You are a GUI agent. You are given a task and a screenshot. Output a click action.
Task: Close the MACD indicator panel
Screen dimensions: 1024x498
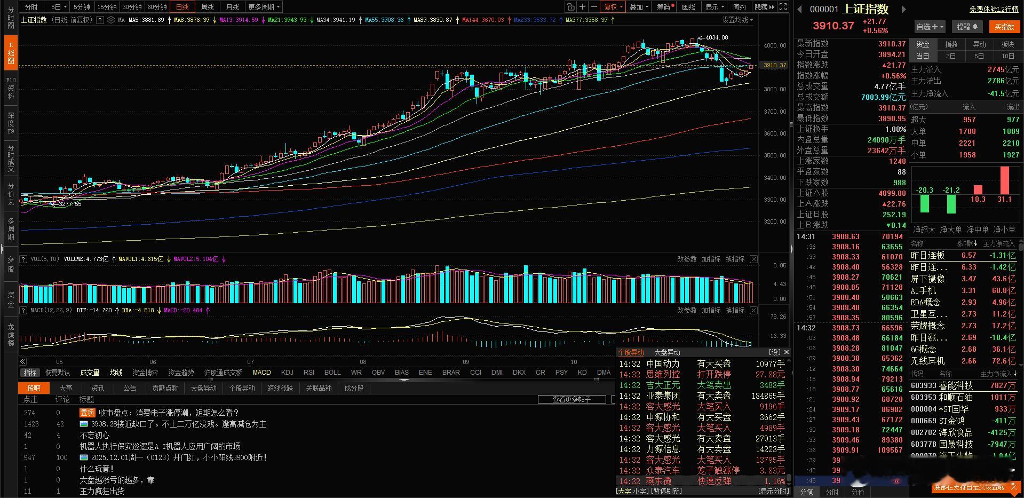pyautogui.click(x=753, y=310)
